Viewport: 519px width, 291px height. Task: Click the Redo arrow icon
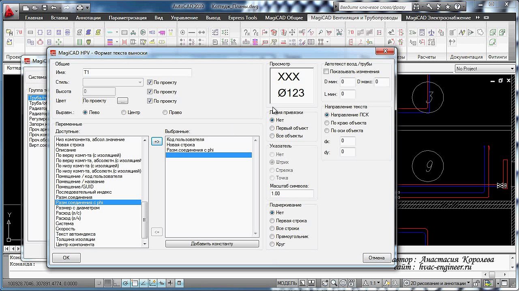pos(67,8)
